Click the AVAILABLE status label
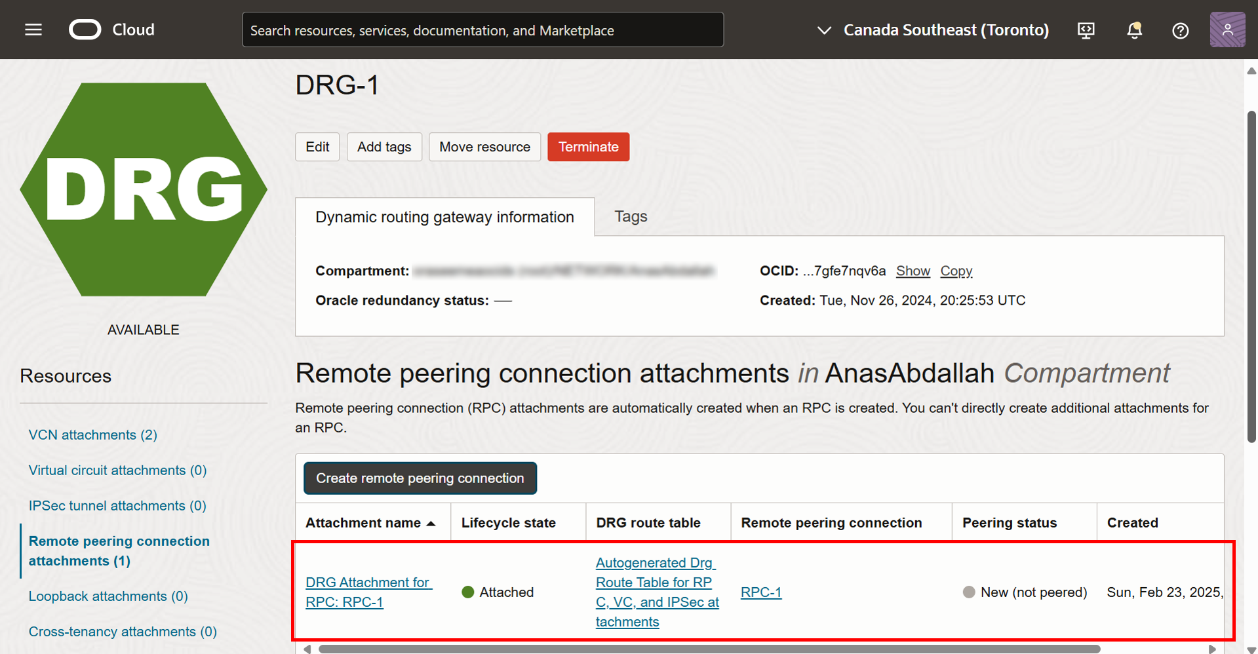Image resolution: width=1258 pixels, height=654 pixels. pyautogui.click(x=143, y=330)
